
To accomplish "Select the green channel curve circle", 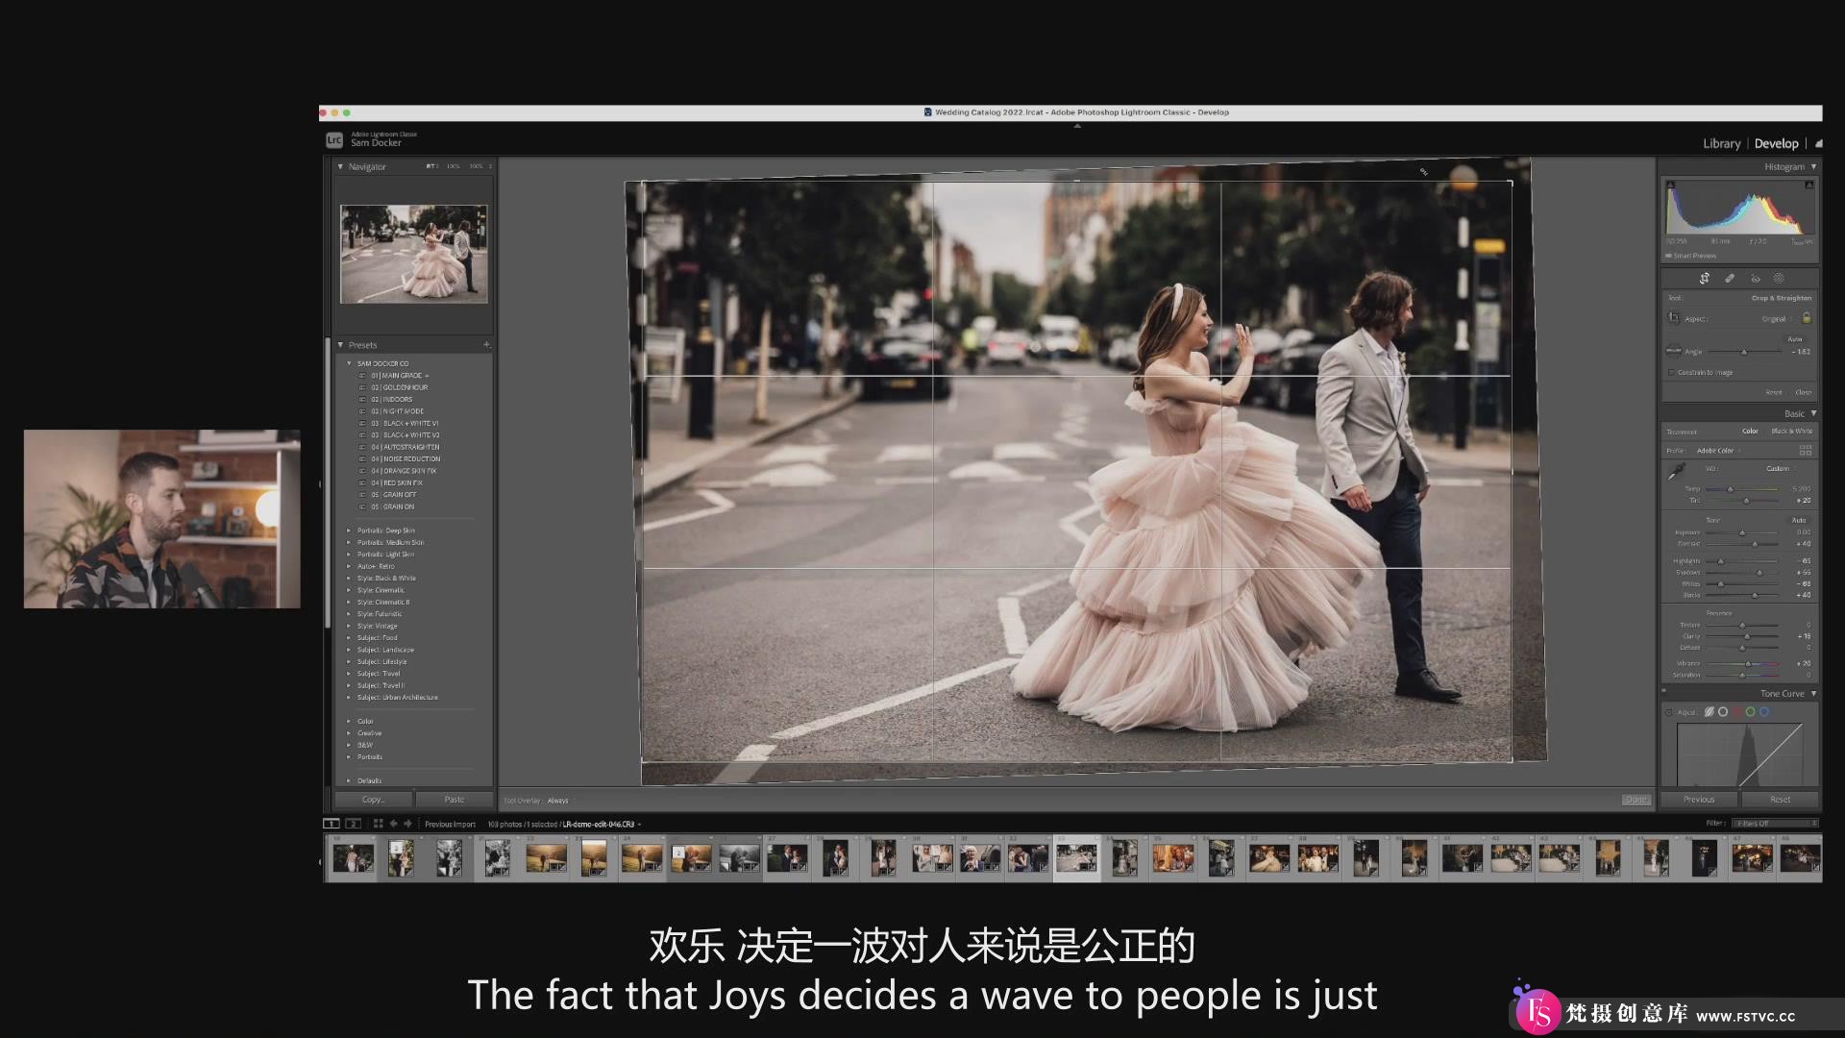I will pyautogui.click(x=1751, y=712).
